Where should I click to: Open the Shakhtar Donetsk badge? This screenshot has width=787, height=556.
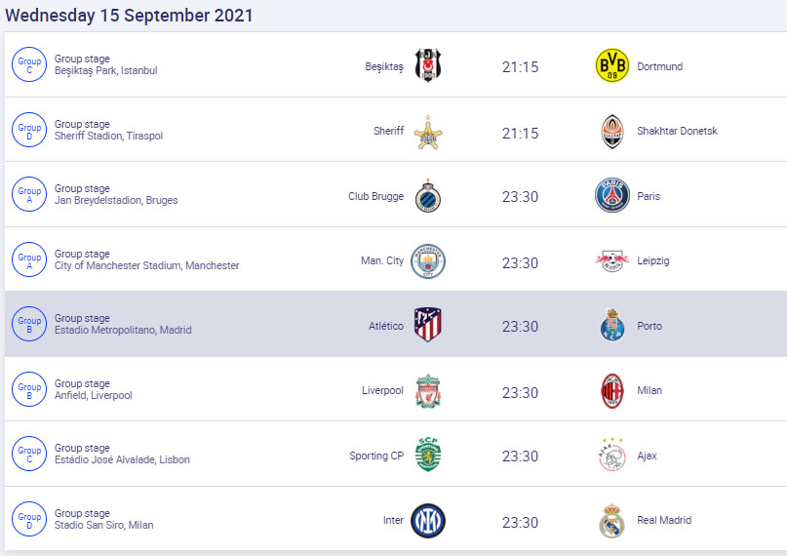(611, 132)
